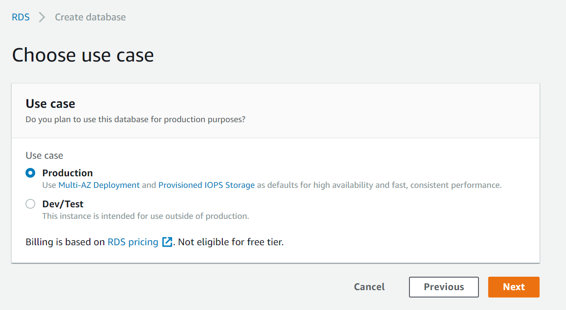The image size is (566, 310).
Task: Click the Use case field label above options
Action: click(x=44, y=155)
